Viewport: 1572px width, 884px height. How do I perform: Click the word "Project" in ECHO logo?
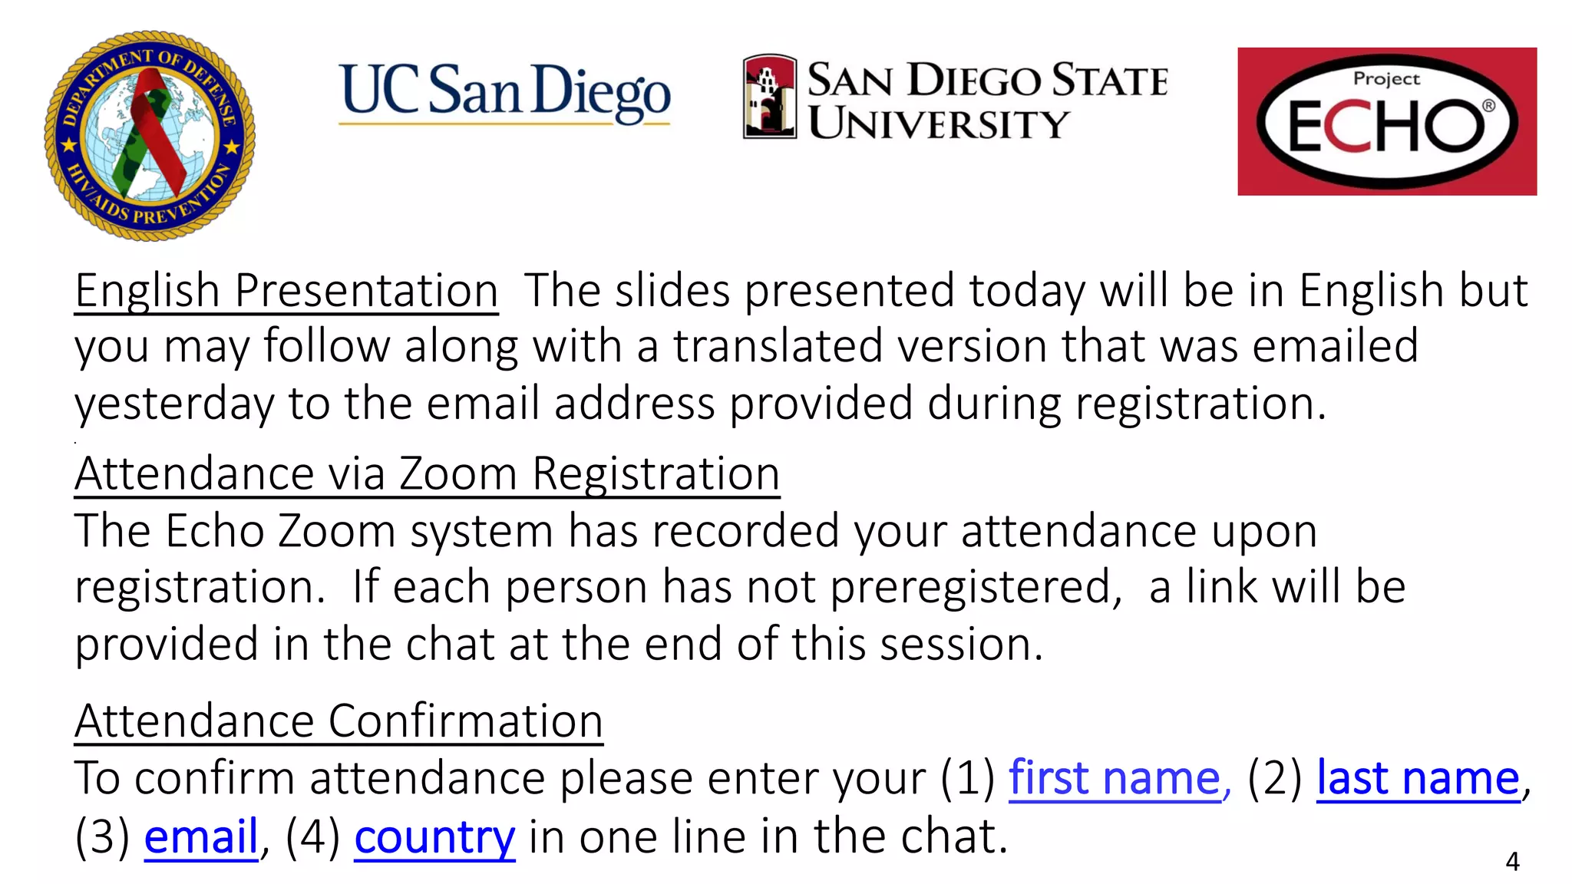click(1386, 79)
